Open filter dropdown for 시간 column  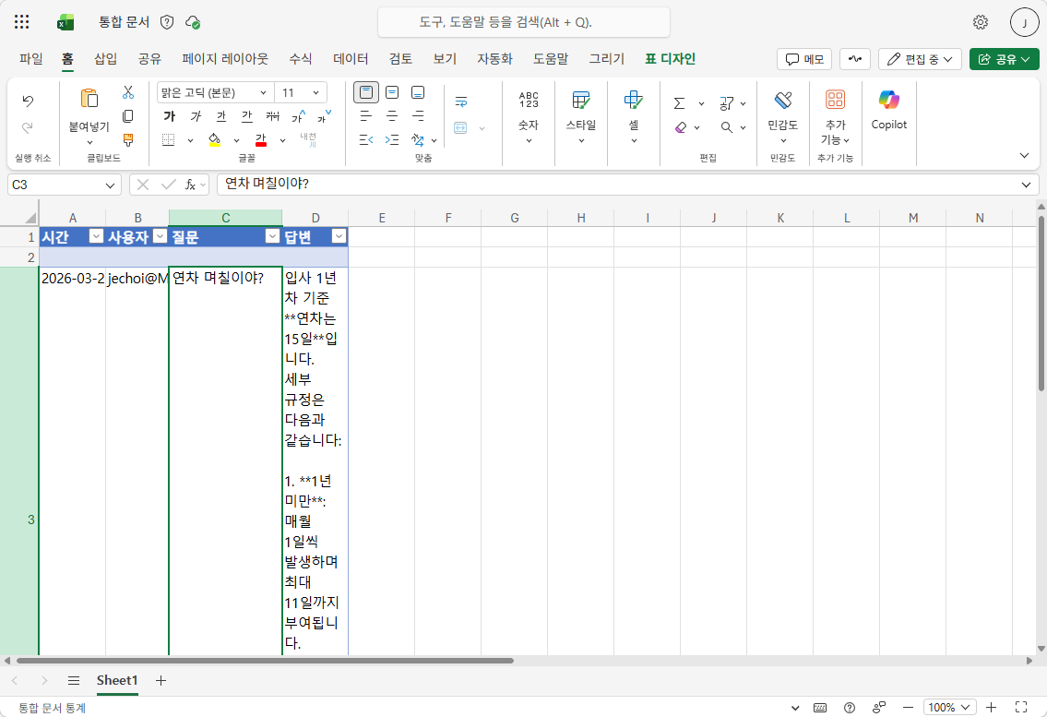96,236
